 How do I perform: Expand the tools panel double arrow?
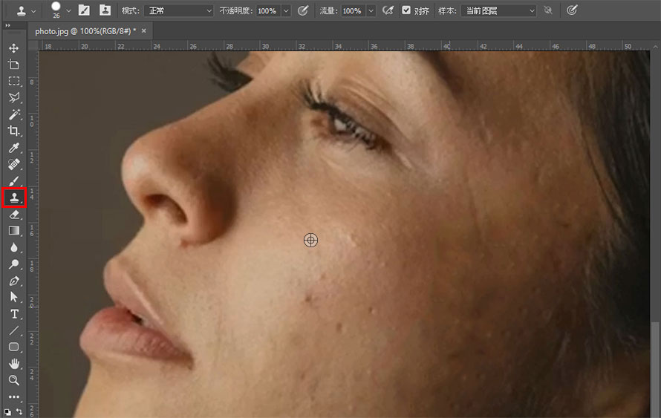7,25
